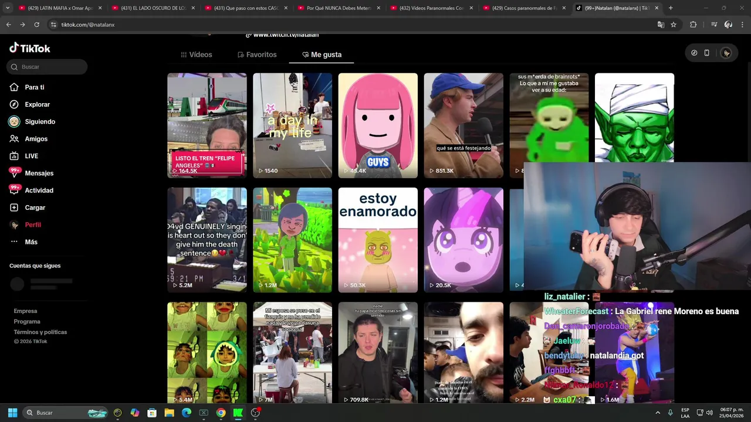The width and height of the screenshot is (751, 422).
Task: Open the Programa footer link
Action: point(27,322)
